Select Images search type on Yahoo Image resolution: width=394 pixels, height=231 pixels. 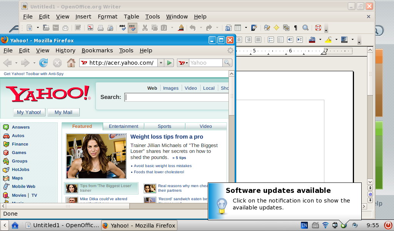coord(170,88)
